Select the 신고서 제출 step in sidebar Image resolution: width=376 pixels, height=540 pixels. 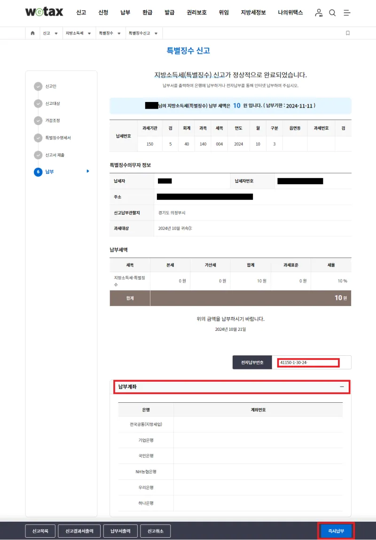coord(55,155)
